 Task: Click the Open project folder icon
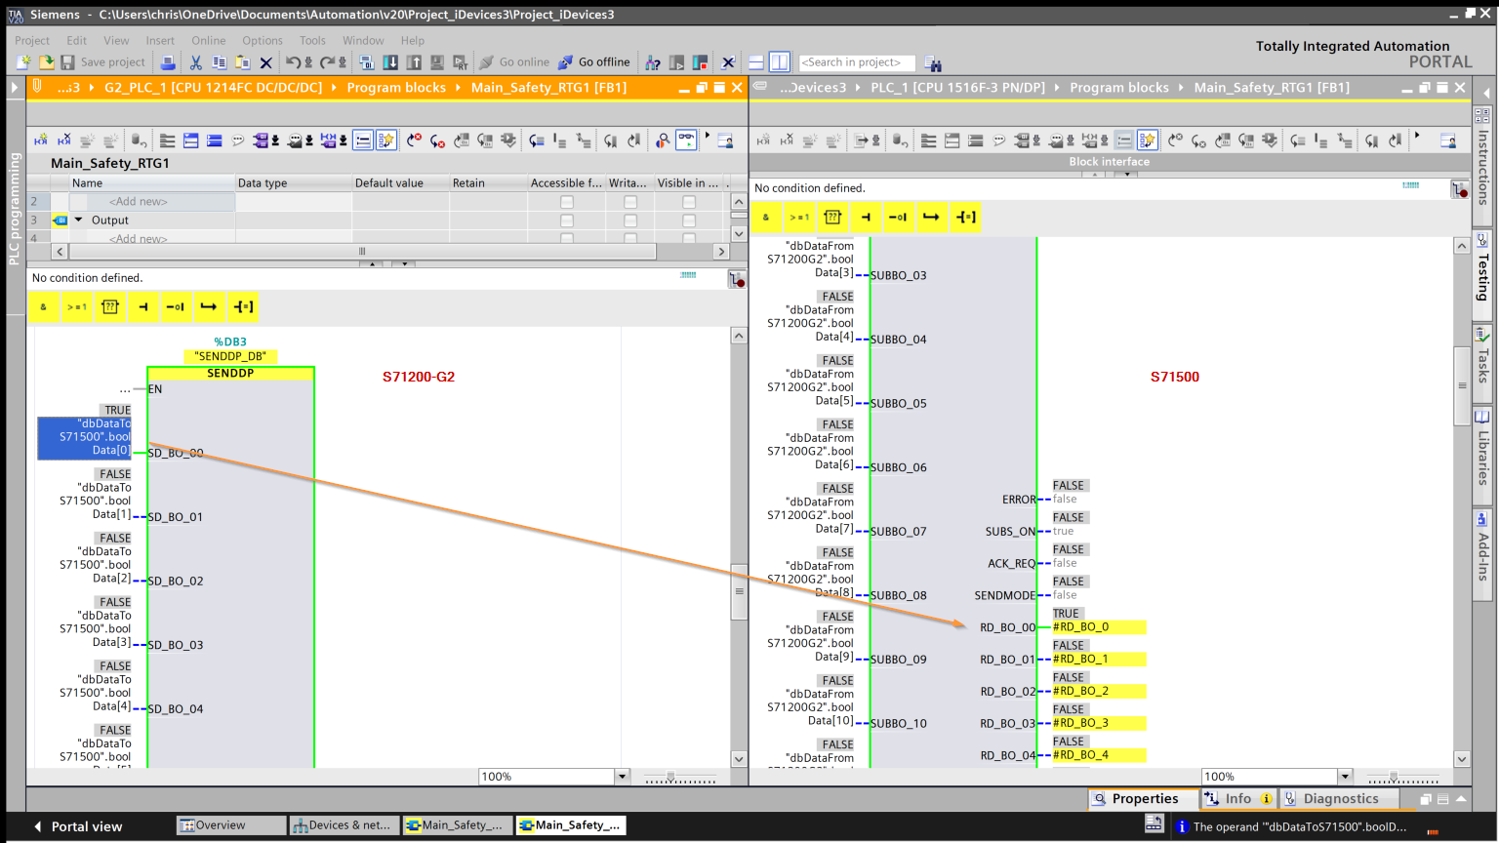tap(46, 62)
